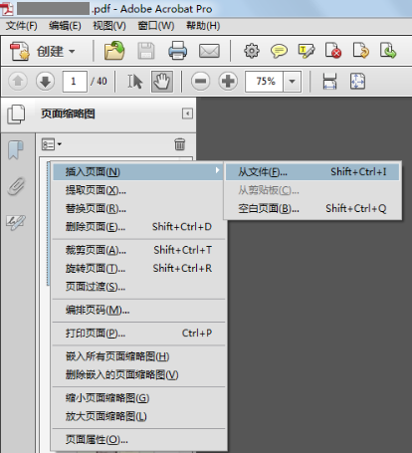Choose 放大页面缩略图(L) entry
Viewport: 412px width, 453px height.
[x=138, y=416]
